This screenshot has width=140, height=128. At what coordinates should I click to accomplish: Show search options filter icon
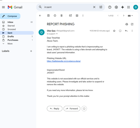[101, 7]
